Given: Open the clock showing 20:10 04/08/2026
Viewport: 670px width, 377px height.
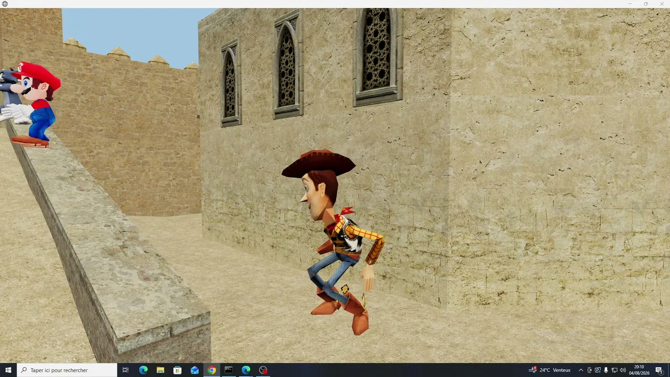Looking at the screenshot, I should (x=639, y=370).
